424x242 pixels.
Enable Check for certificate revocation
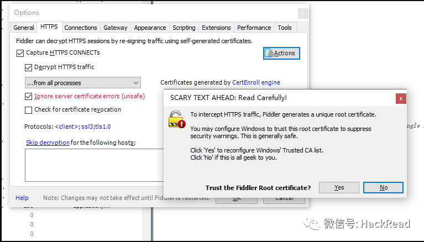point(28,110)
